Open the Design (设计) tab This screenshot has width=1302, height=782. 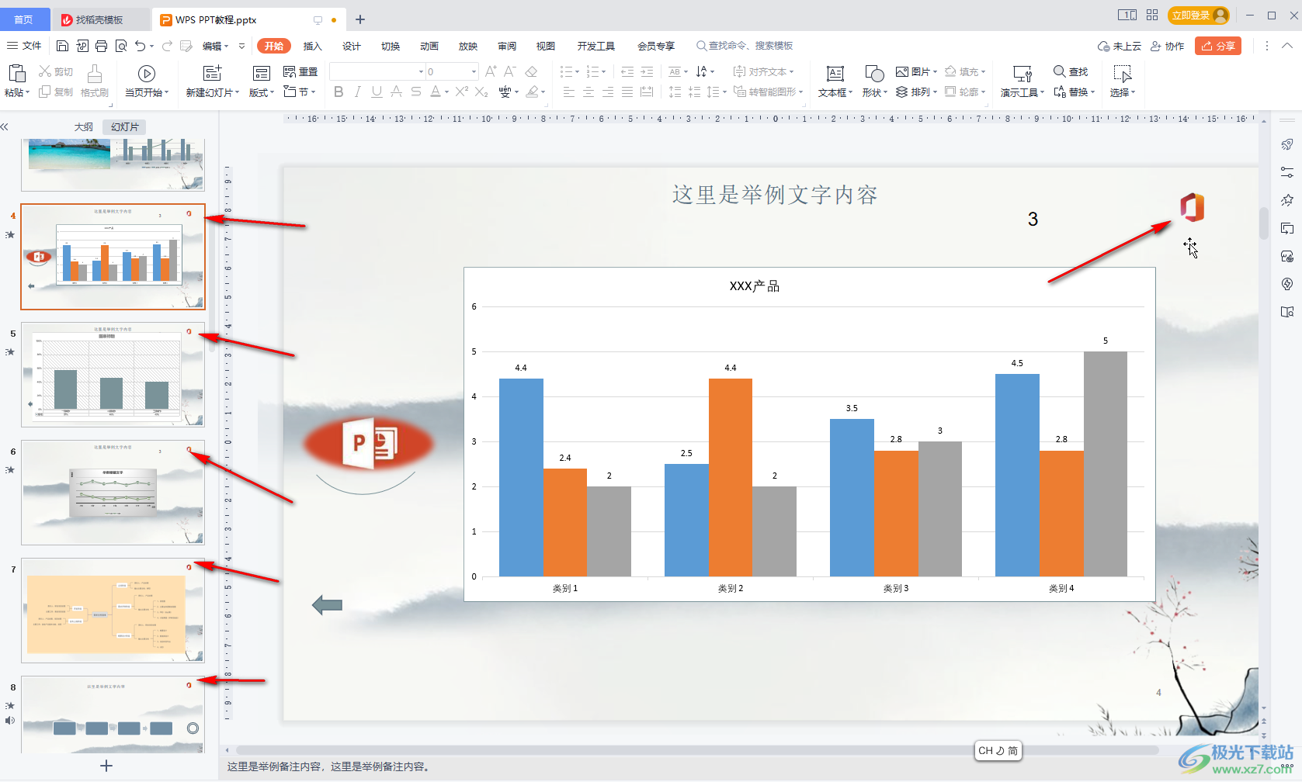pos(352,46)
